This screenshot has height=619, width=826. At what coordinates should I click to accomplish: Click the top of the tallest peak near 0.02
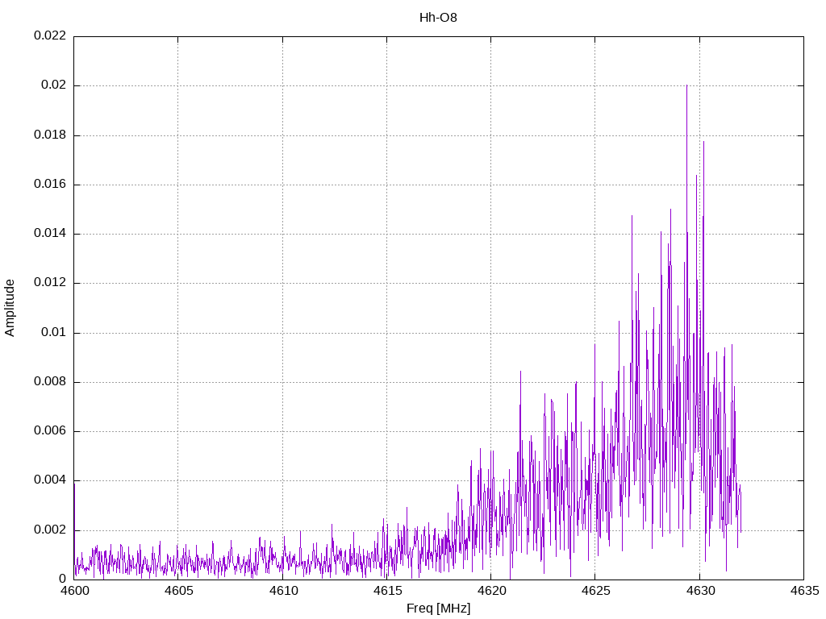coord(686,85)
